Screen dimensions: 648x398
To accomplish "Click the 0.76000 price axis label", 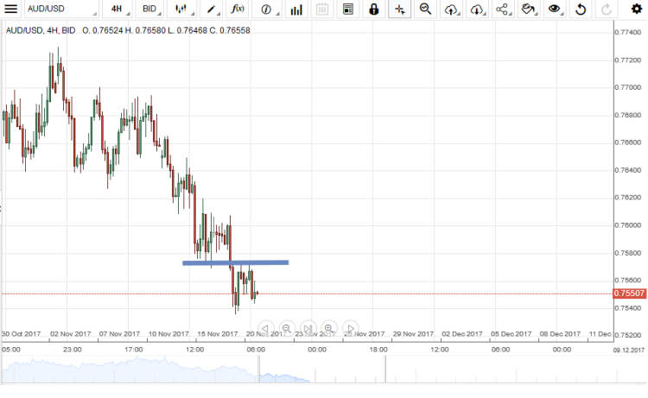I will tap(628, 225).
